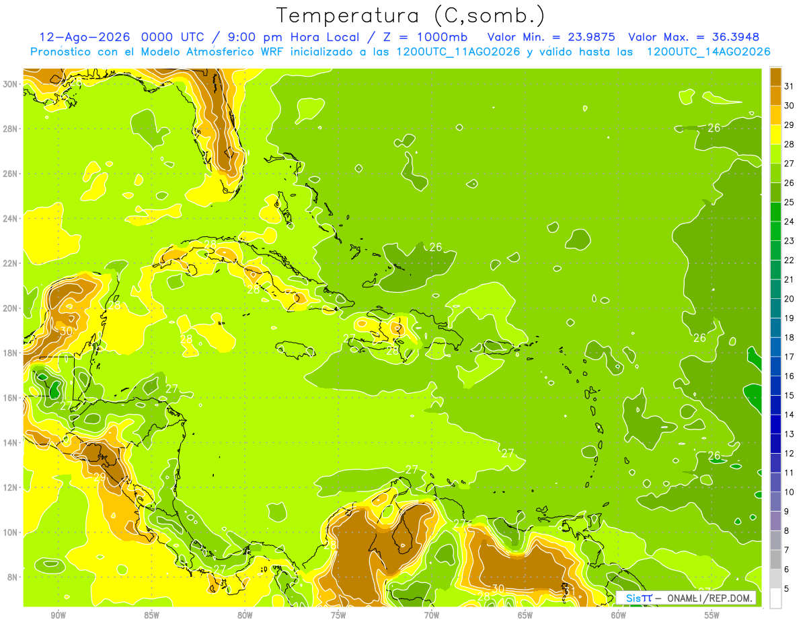Click the 28N latitude axis label

pos(10,129)
